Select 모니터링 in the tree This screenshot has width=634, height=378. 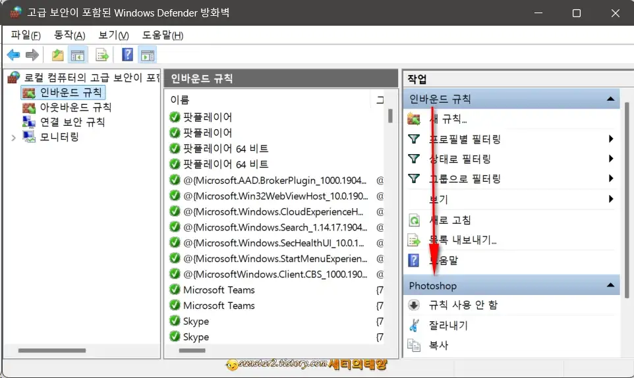[x=59, y=137]
